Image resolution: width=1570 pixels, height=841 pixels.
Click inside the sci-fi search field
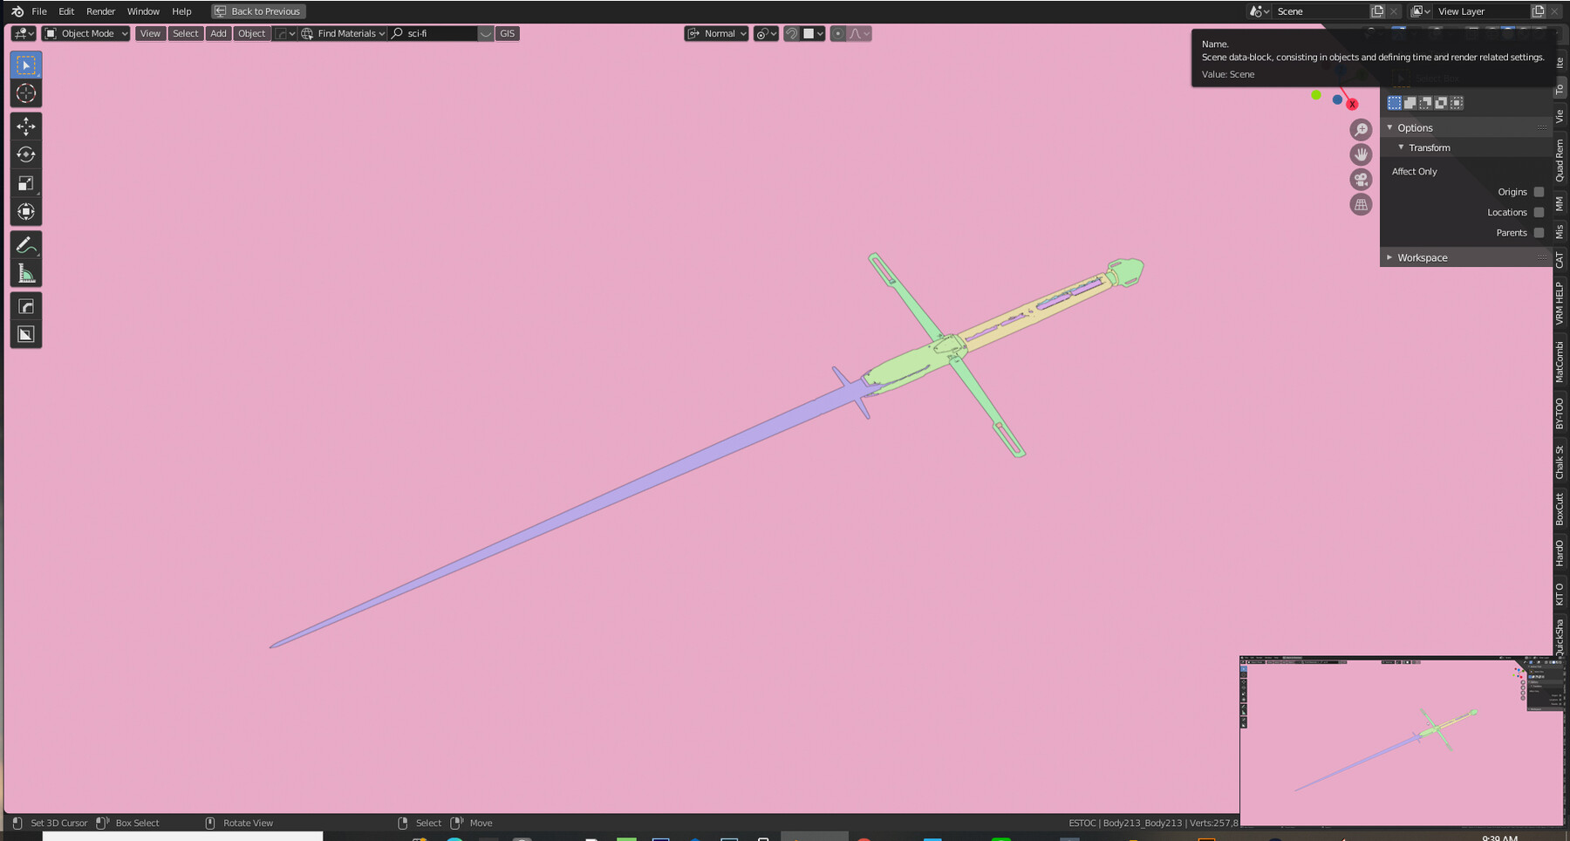(436, 33)
